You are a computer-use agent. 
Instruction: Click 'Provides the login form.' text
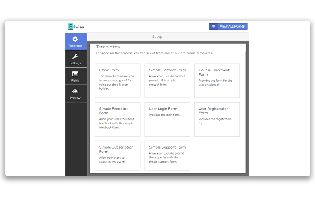[x=165, y=115]
